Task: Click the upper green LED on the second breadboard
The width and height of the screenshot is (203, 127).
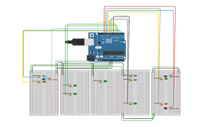Action: [75, 86]
